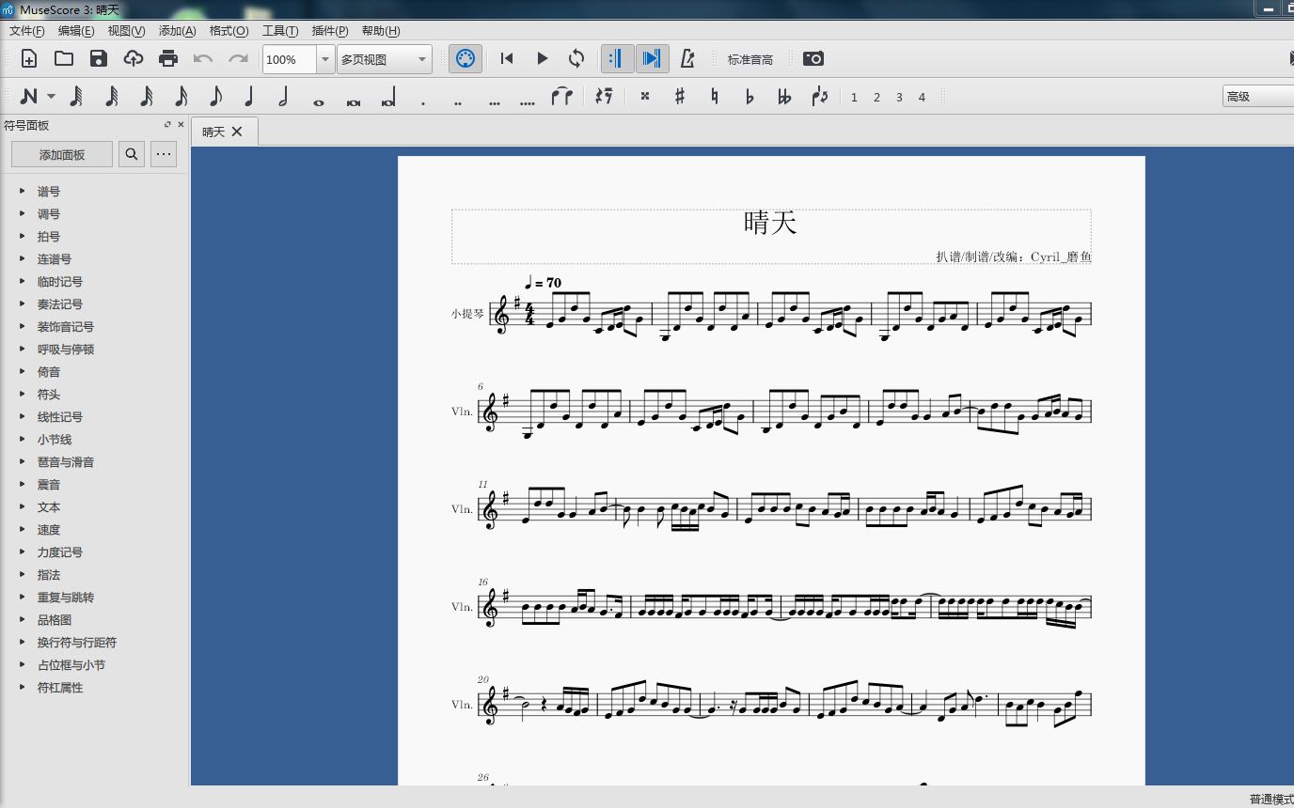Toggle MIDI input button

click(465, 58)
